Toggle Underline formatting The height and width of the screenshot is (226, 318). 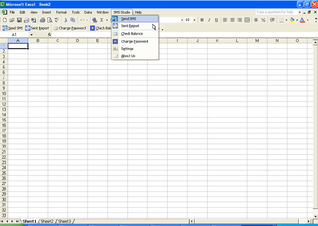216,20
